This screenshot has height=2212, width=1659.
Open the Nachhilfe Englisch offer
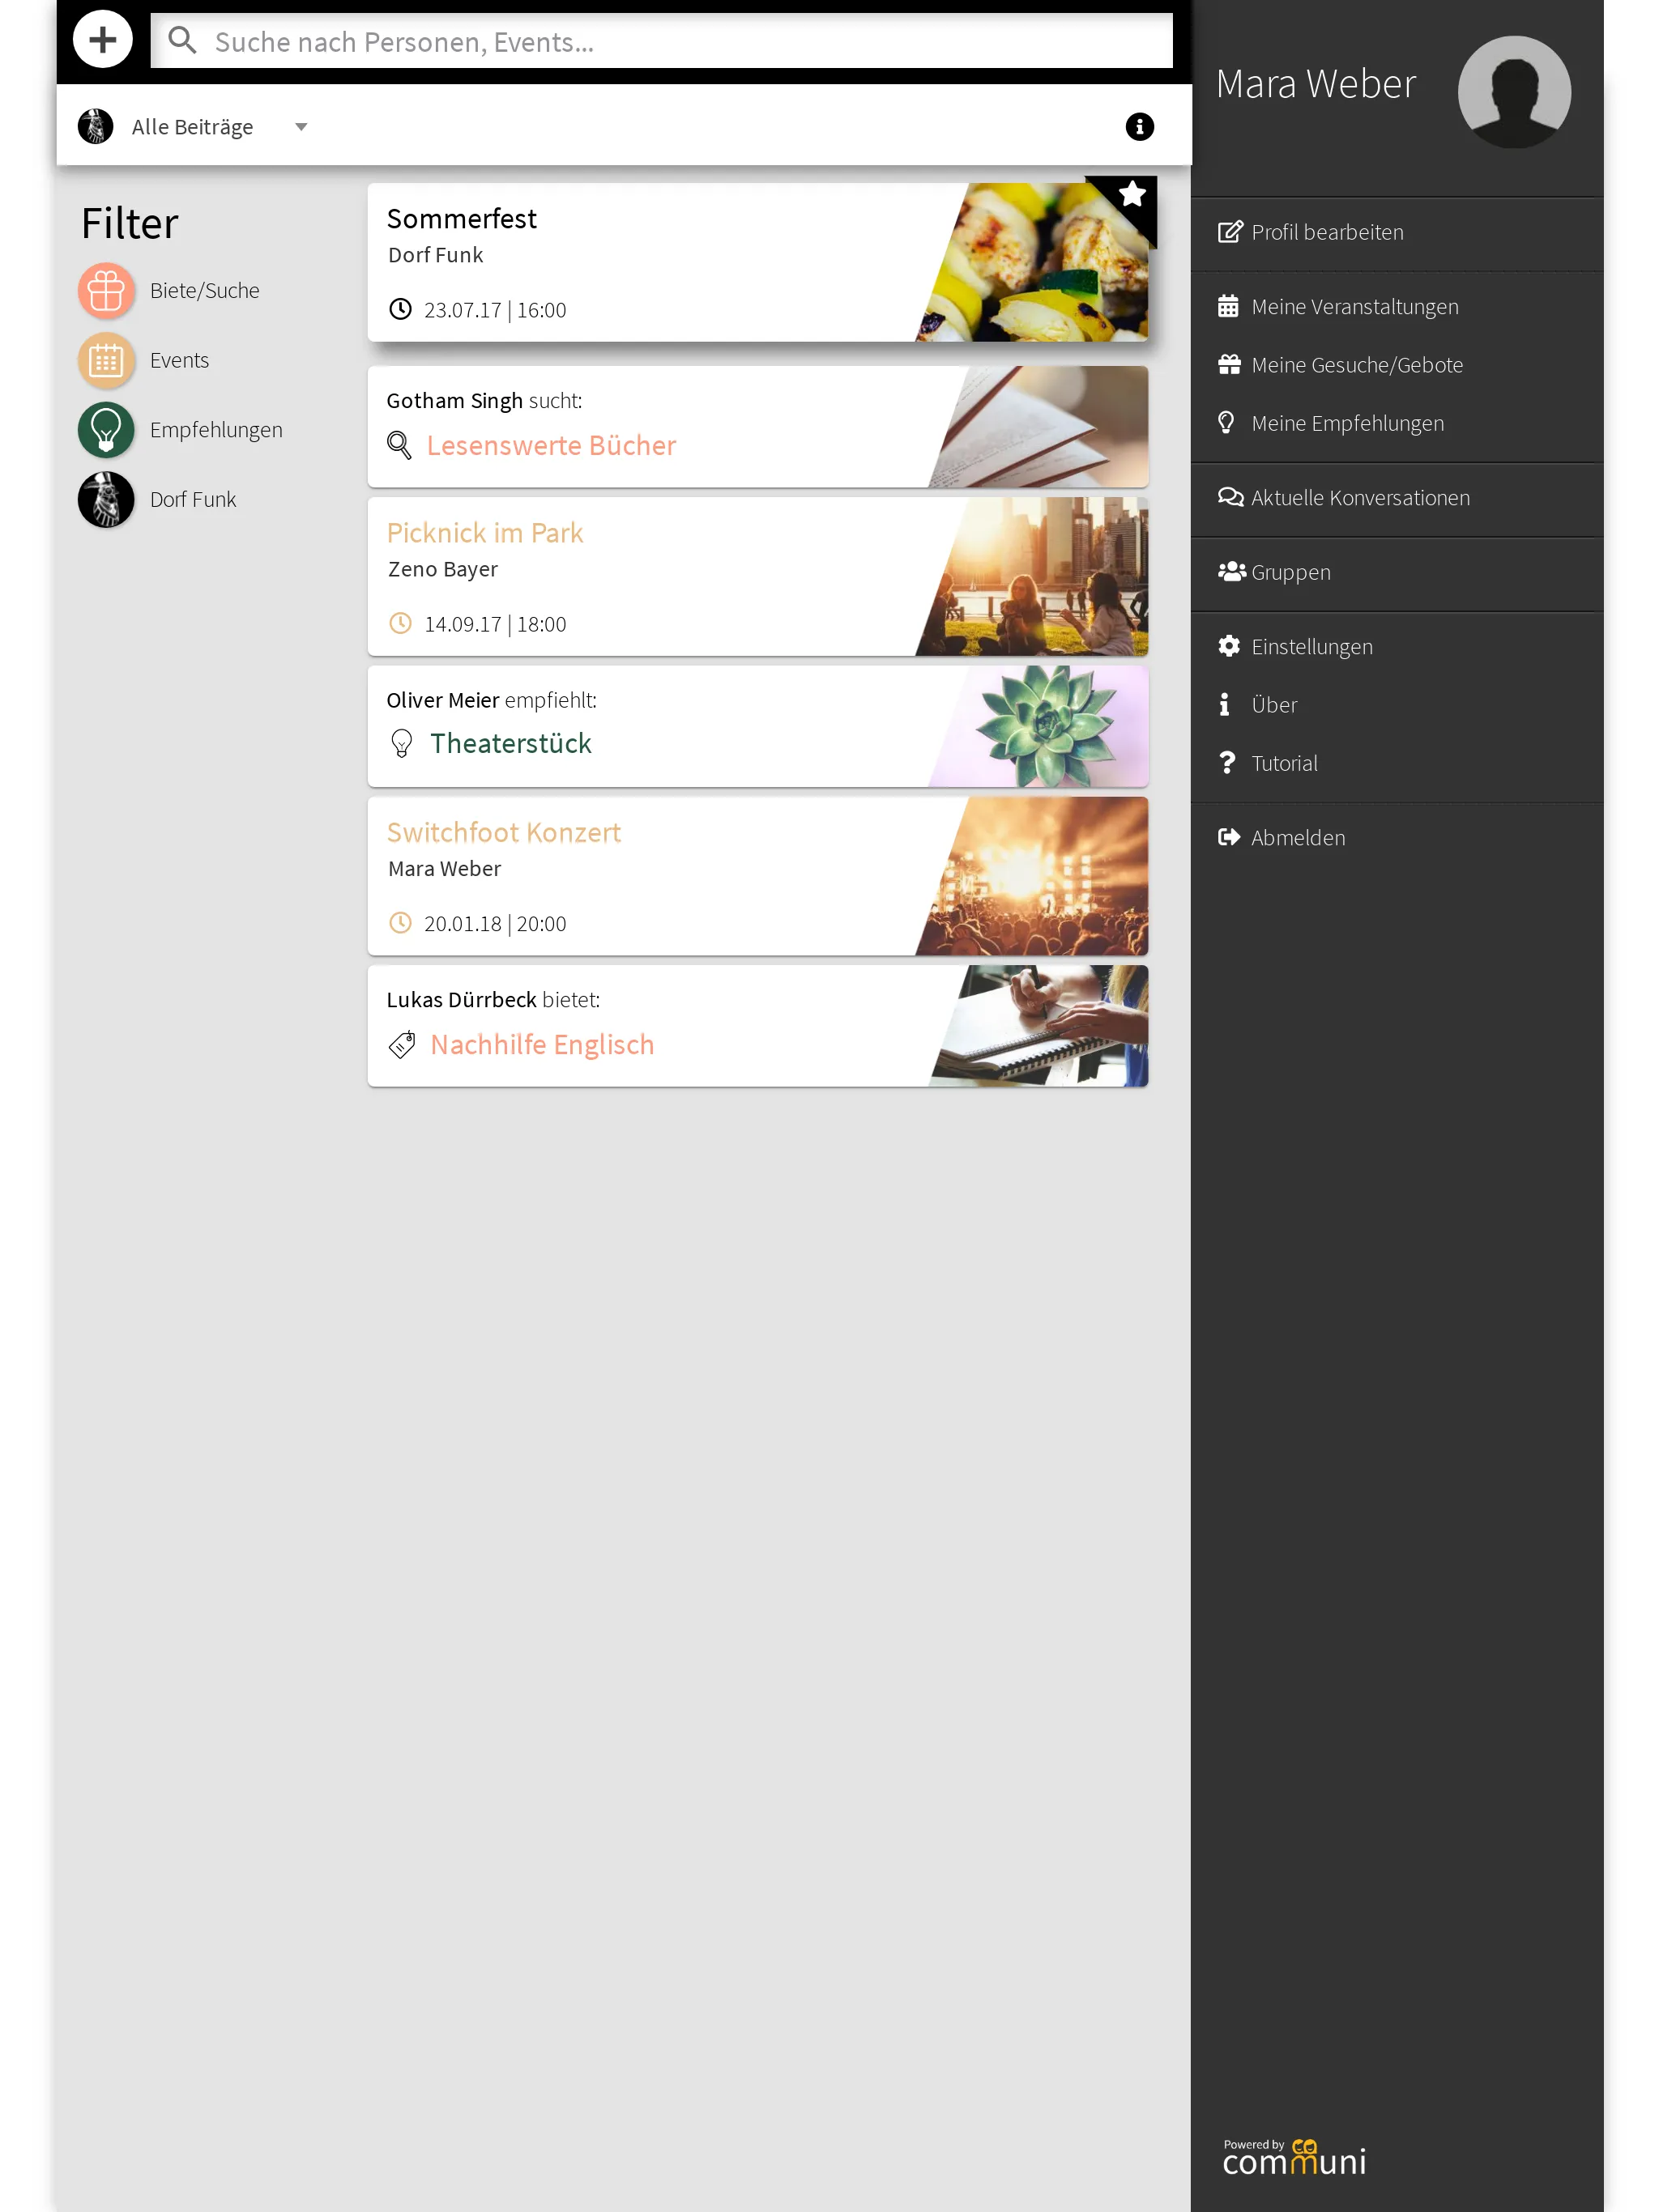pyautogui.click(x=542, y=1045)
